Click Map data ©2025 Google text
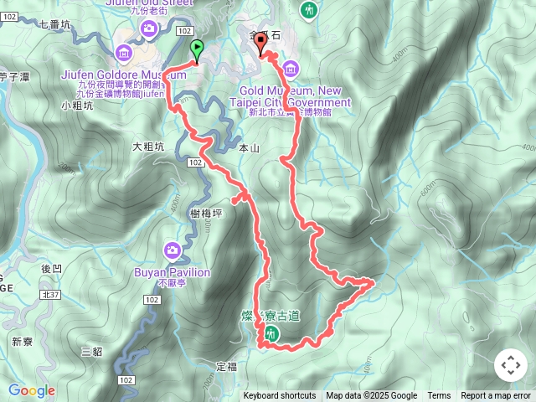Screen dimensions: 536x402 (x=371, y=396)
